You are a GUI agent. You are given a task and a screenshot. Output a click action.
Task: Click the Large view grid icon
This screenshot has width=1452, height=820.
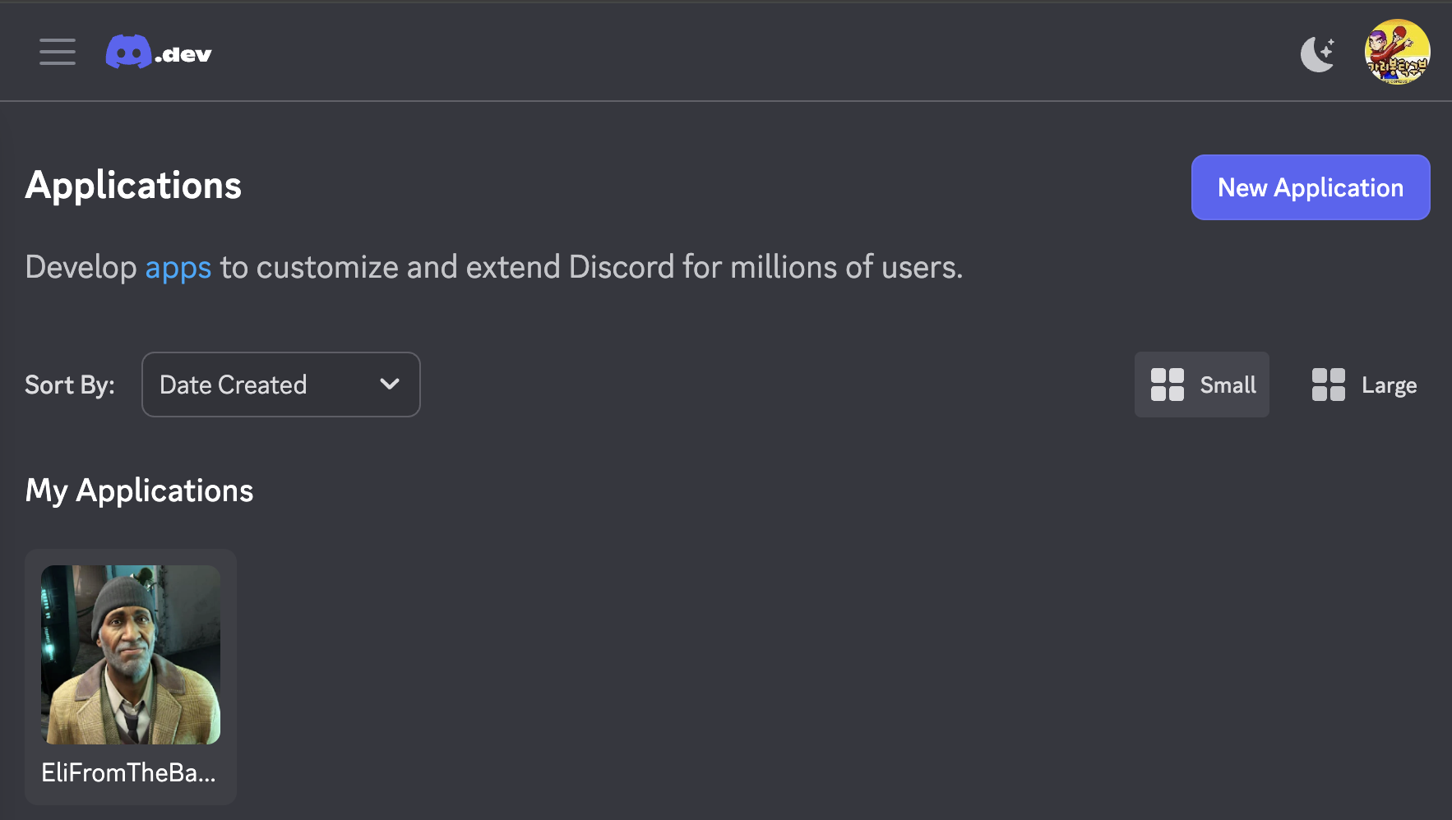click(x=1328, y=385)
